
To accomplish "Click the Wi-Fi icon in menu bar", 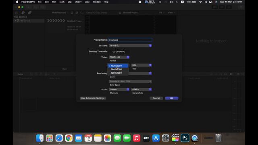I will (201, 2).
